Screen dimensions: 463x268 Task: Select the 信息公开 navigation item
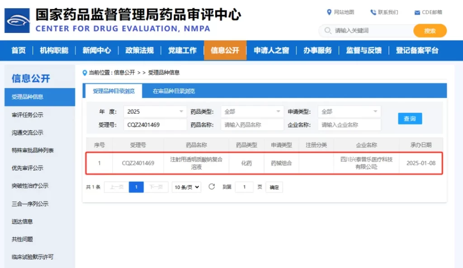coord(225,51)
